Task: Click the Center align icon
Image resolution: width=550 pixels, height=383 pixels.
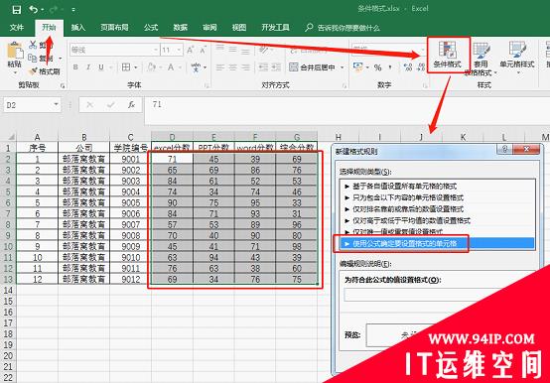Action: click(233, 66)
